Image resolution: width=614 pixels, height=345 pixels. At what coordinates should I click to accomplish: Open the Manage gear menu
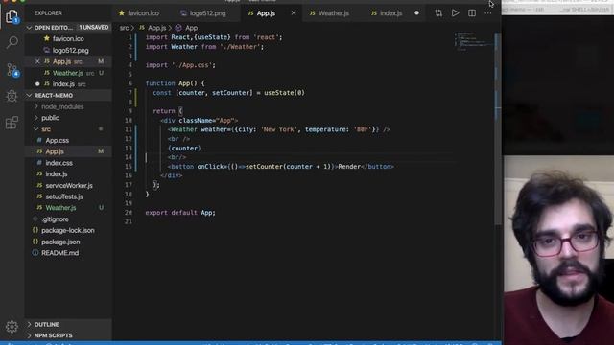pyautogui.click(x=12, y=326)
